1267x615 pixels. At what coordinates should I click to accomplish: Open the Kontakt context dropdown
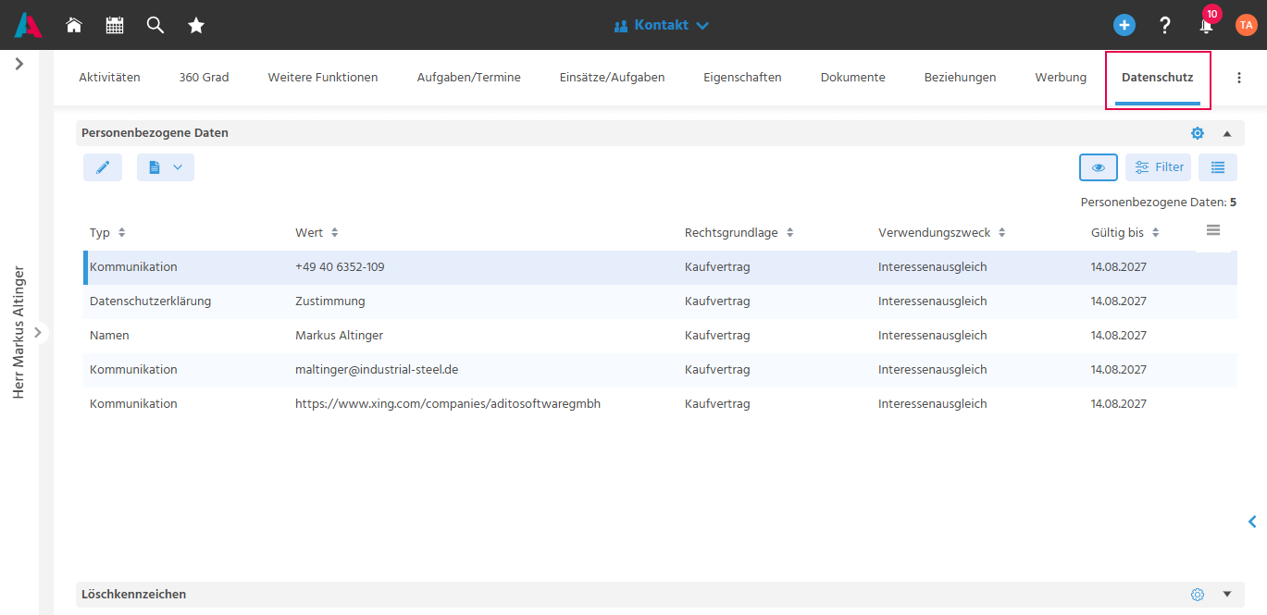coord(662,25)
